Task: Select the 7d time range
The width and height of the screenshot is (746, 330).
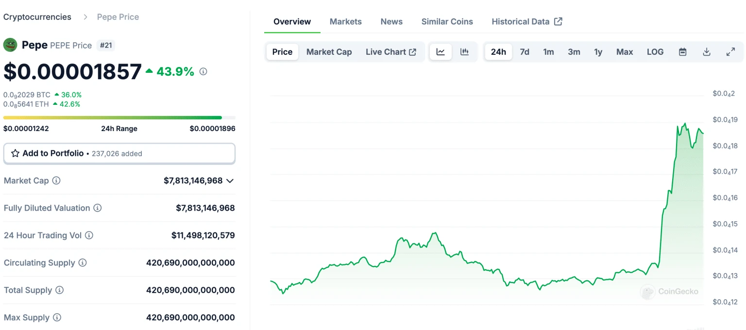Action: (x=525, y=52)
